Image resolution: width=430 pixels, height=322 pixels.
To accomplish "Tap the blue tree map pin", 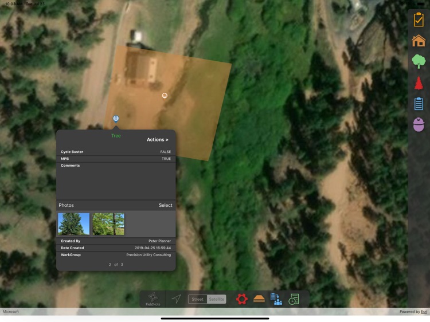I will [x=116, y=119].
